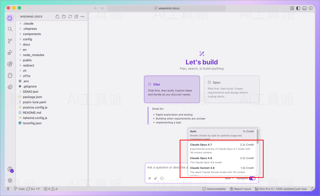Open pnpm-lock.yaml
The width and height of the screenshot is (320, 196).
[52, 102]
